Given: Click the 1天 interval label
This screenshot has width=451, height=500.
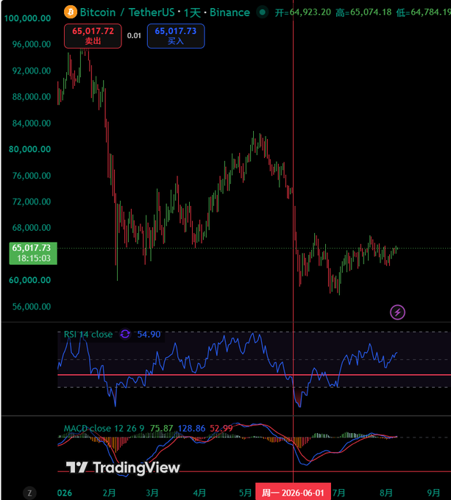Looking at the screenshot, I should point(192,12).
